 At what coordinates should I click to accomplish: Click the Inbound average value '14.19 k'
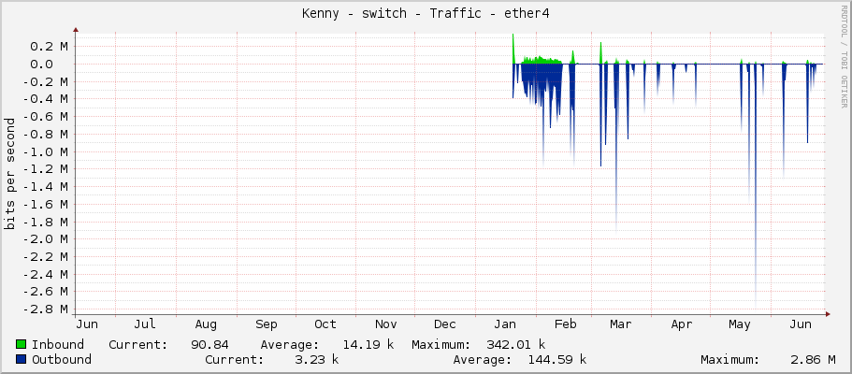click(368, 345)
